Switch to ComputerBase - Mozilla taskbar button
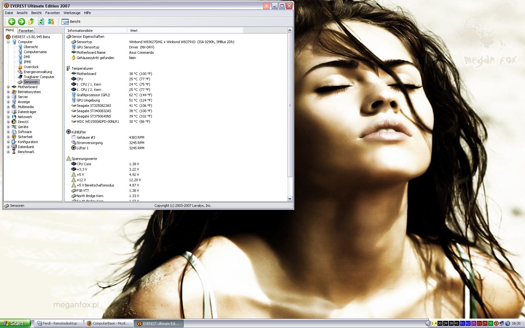The width and height of the screenshot is (525, 328). tap(109, 324)
